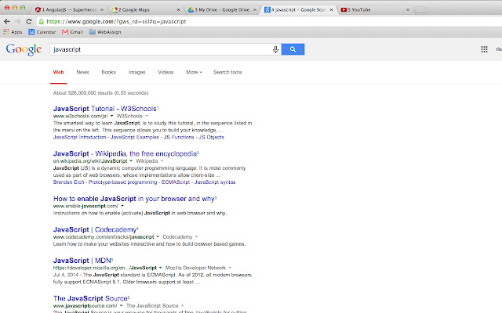Image resolution: width=502 pixels, height=313 pixels.
Task: Select the Web results tab
Action: tap(58, 72)
